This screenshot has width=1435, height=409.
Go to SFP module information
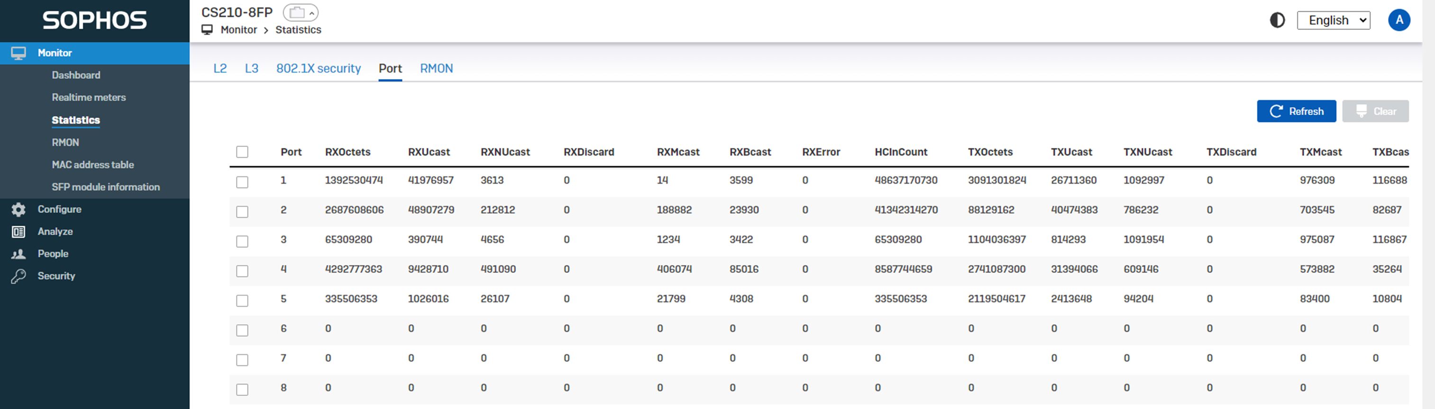click(105, 187)
